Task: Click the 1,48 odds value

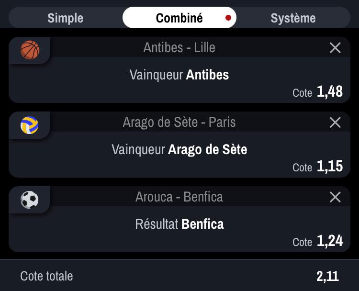Action: pyautogui.click(x=330, y=91)
